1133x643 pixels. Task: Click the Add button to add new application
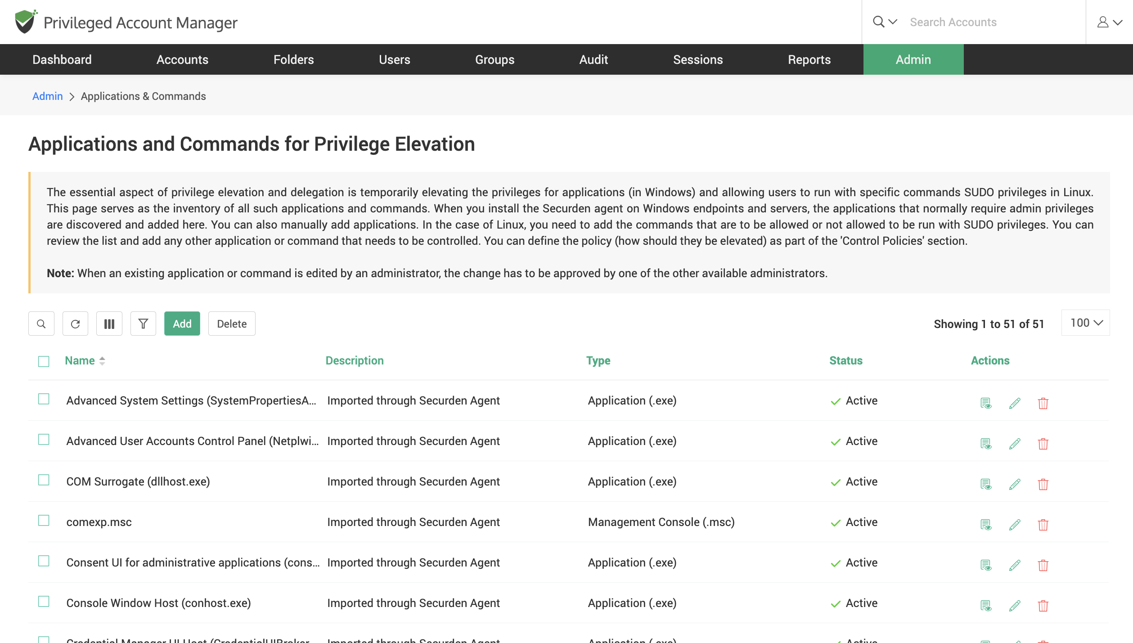click(x=182, y=323)
